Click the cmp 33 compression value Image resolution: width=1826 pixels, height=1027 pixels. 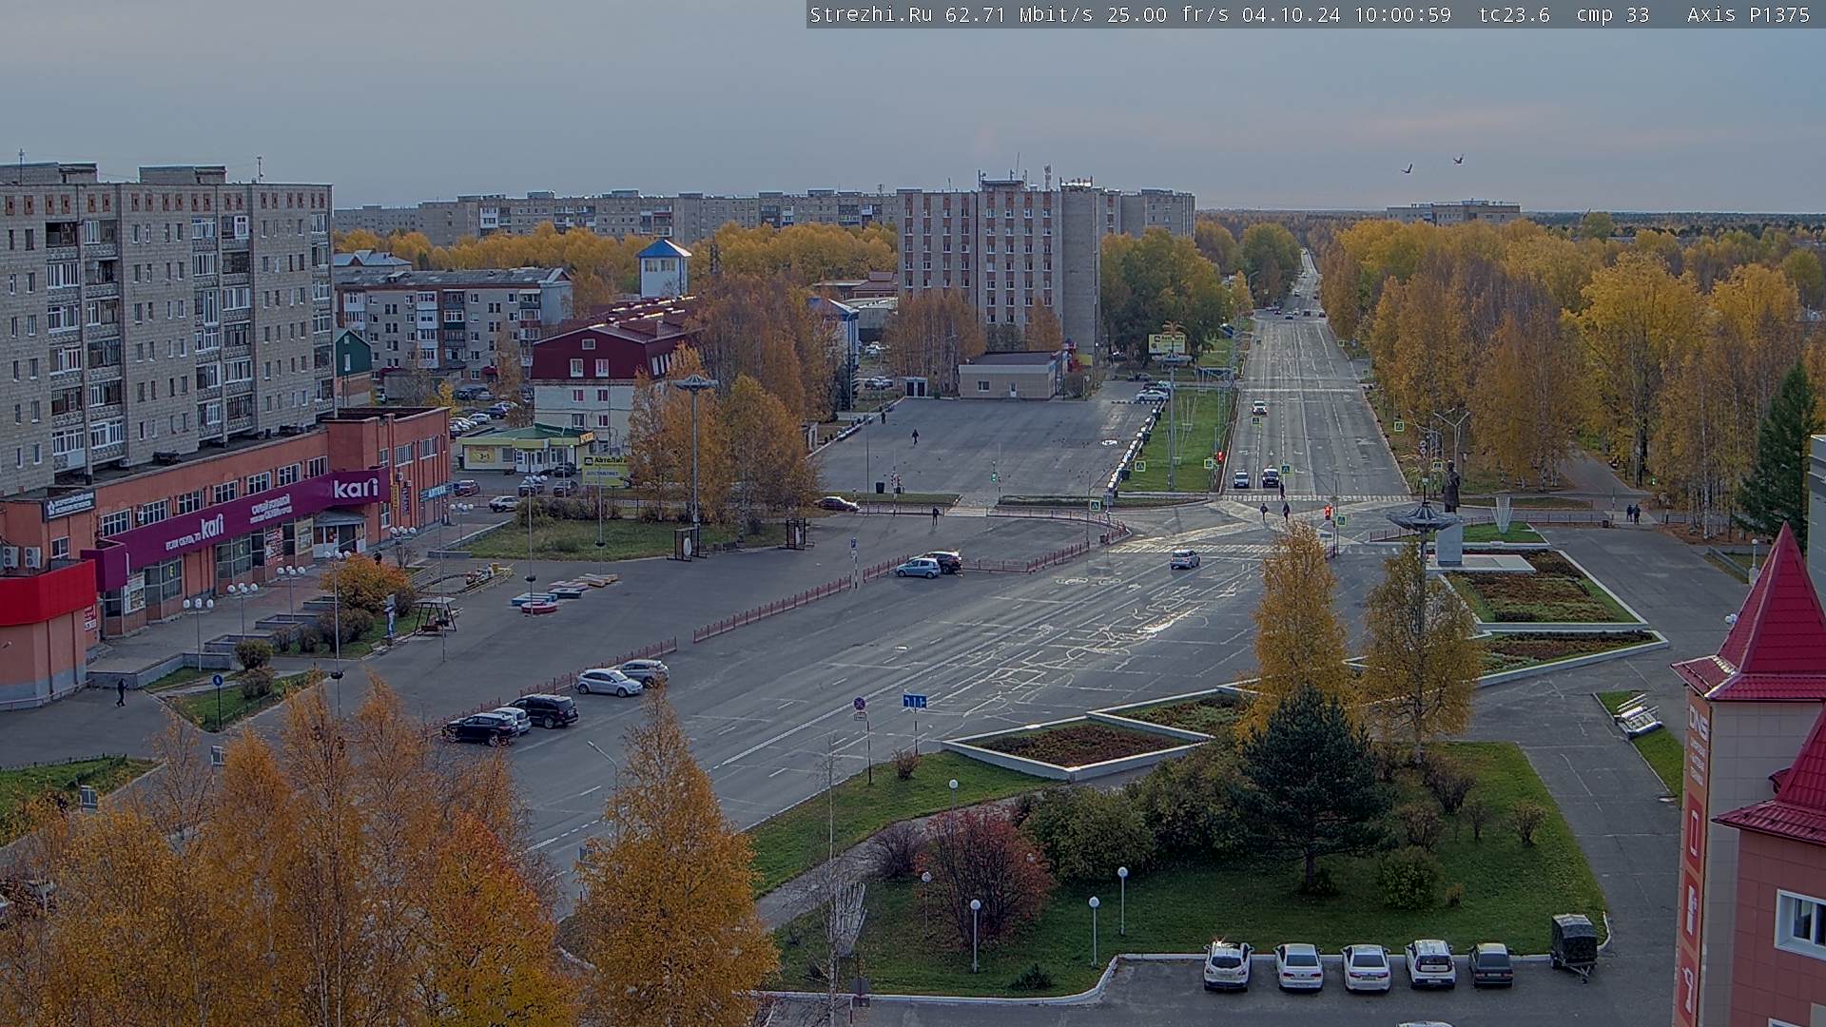tap(1612, 14)
